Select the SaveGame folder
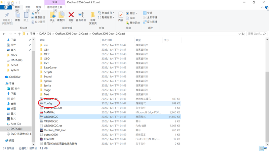 [x=110, y=68]
